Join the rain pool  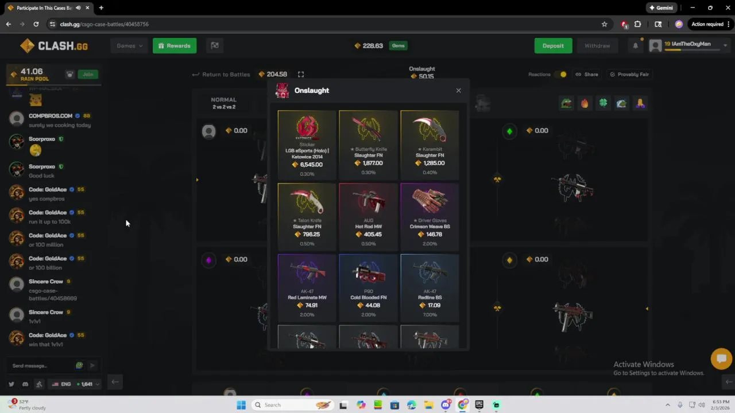(88, 74)
